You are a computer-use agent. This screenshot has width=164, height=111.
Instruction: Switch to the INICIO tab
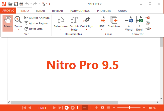pos(25,11)
